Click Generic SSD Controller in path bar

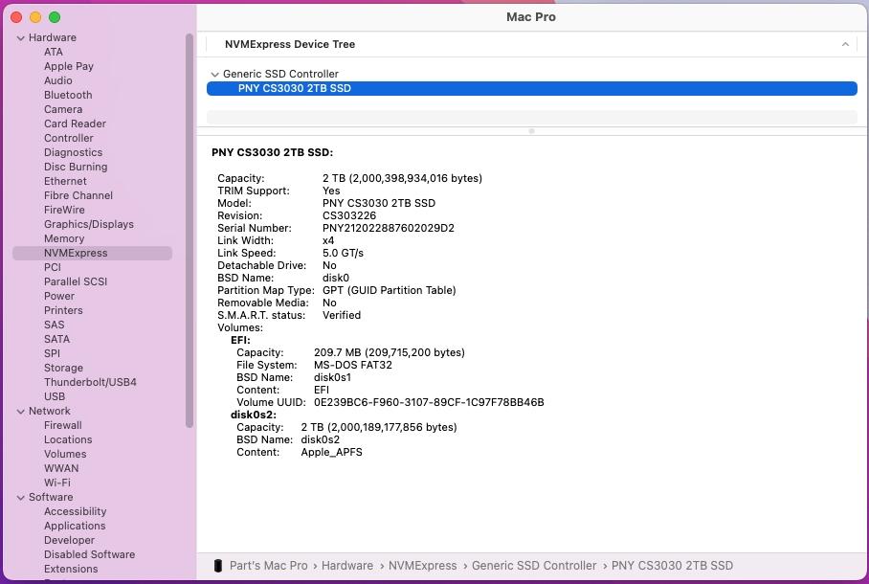(x=533, y=566)
